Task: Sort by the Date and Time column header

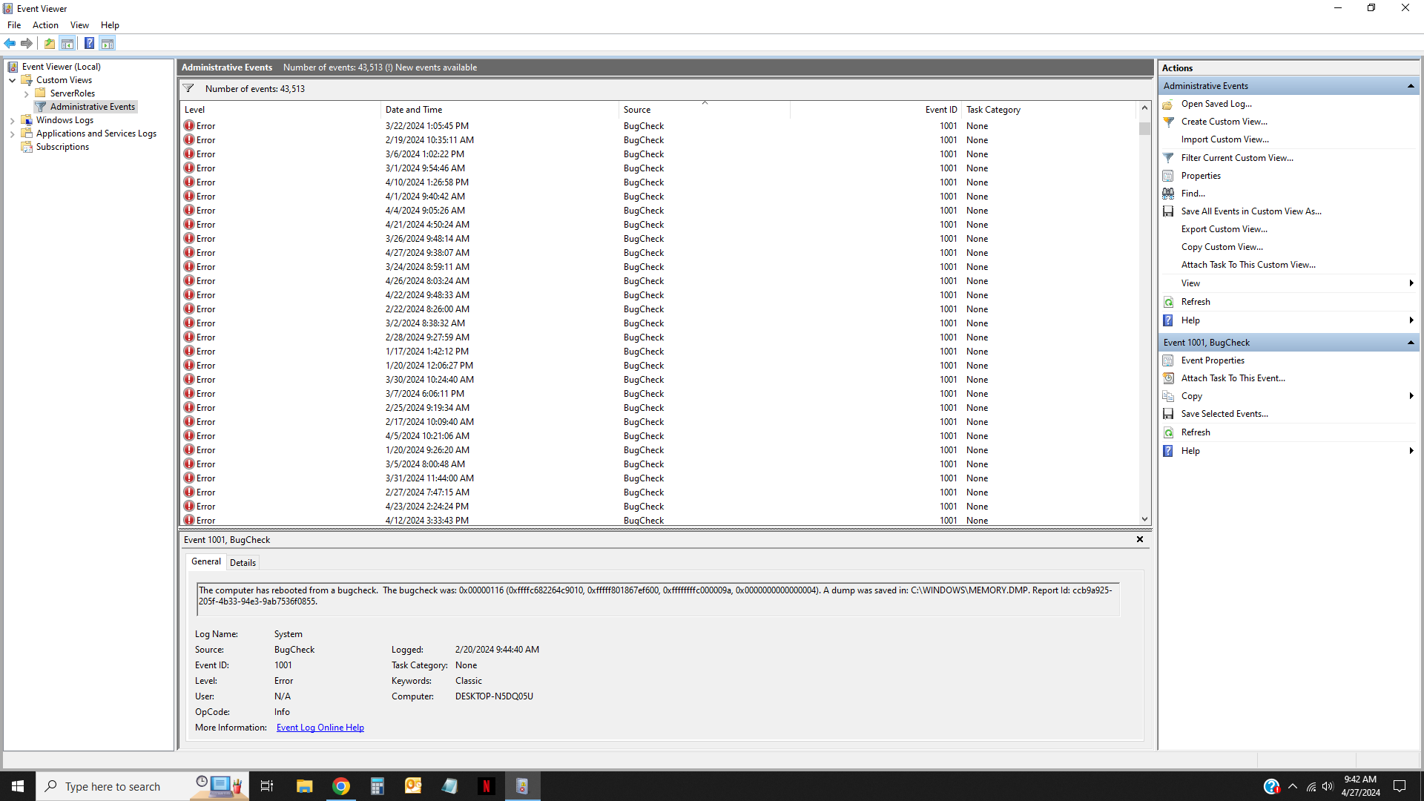Action: point(500,110)
